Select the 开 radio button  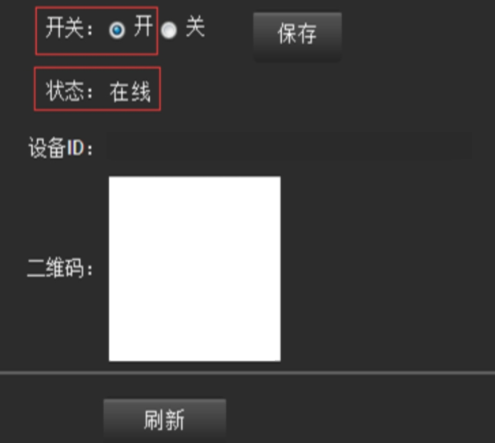click(117, 30)
